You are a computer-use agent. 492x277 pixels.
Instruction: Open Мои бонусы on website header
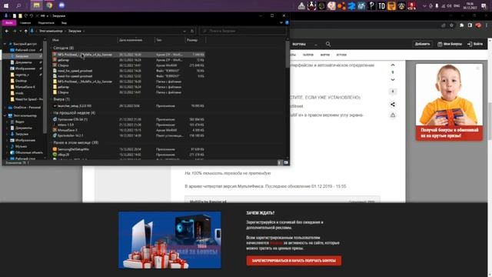[450, 44]
